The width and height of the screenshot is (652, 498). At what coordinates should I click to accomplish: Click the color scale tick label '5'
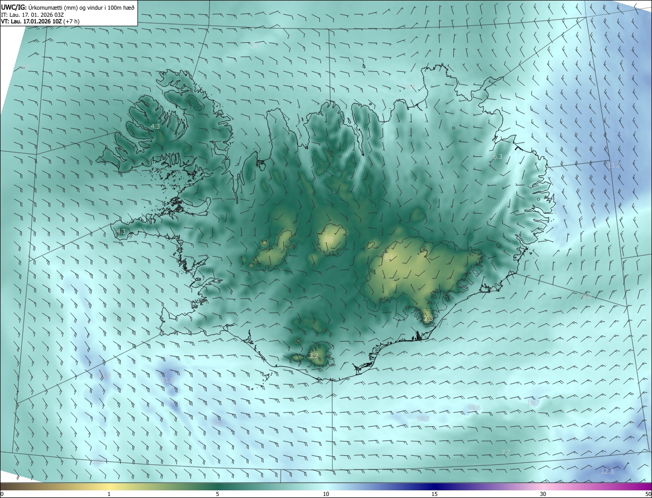[x=218, y=494]
